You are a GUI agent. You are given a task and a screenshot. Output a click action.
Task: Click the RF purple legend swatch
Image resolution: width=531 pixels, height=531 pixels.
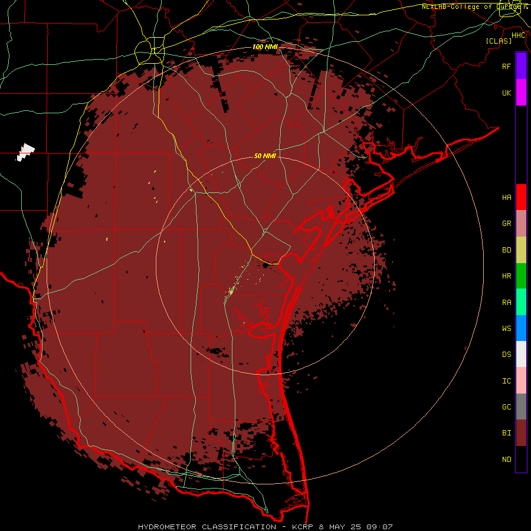point(521,66)
